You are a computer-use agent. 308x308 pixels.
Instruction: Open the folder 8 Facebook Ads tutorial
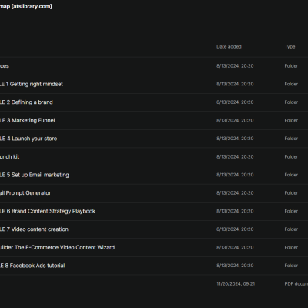click(x=32, y=266)
